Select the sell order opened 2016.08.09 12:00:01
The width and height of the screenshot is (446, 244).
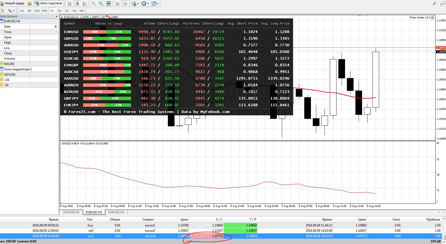(221, 231)
